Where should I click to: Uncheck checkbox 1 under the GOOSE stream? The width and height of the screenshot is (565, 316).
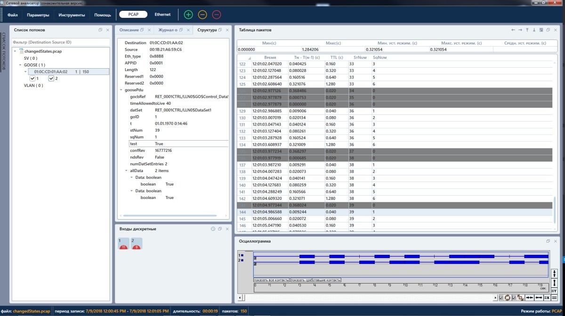[x=32, y=79]
